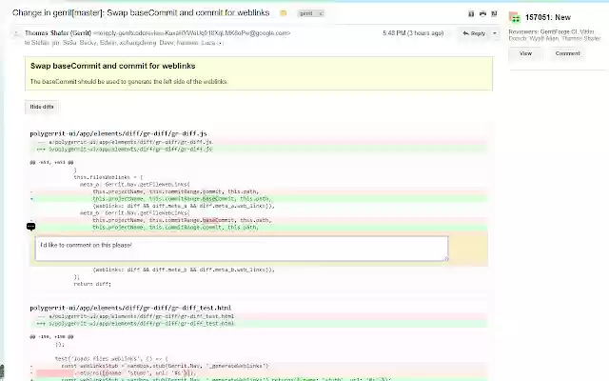Viewport: 609px width, 381px height.
Task: Click the 'return diff;' code line
Action: [x=92, y=284]
